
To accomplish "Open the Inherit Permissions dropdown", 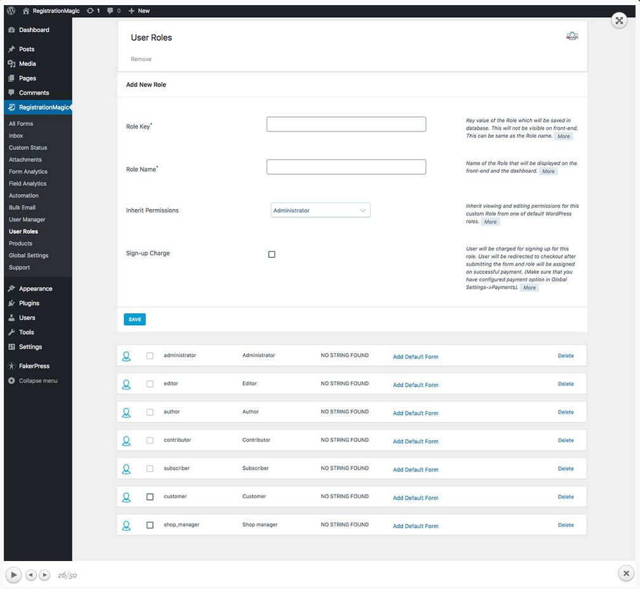I will pyautogui.click(x=321, y=210).
